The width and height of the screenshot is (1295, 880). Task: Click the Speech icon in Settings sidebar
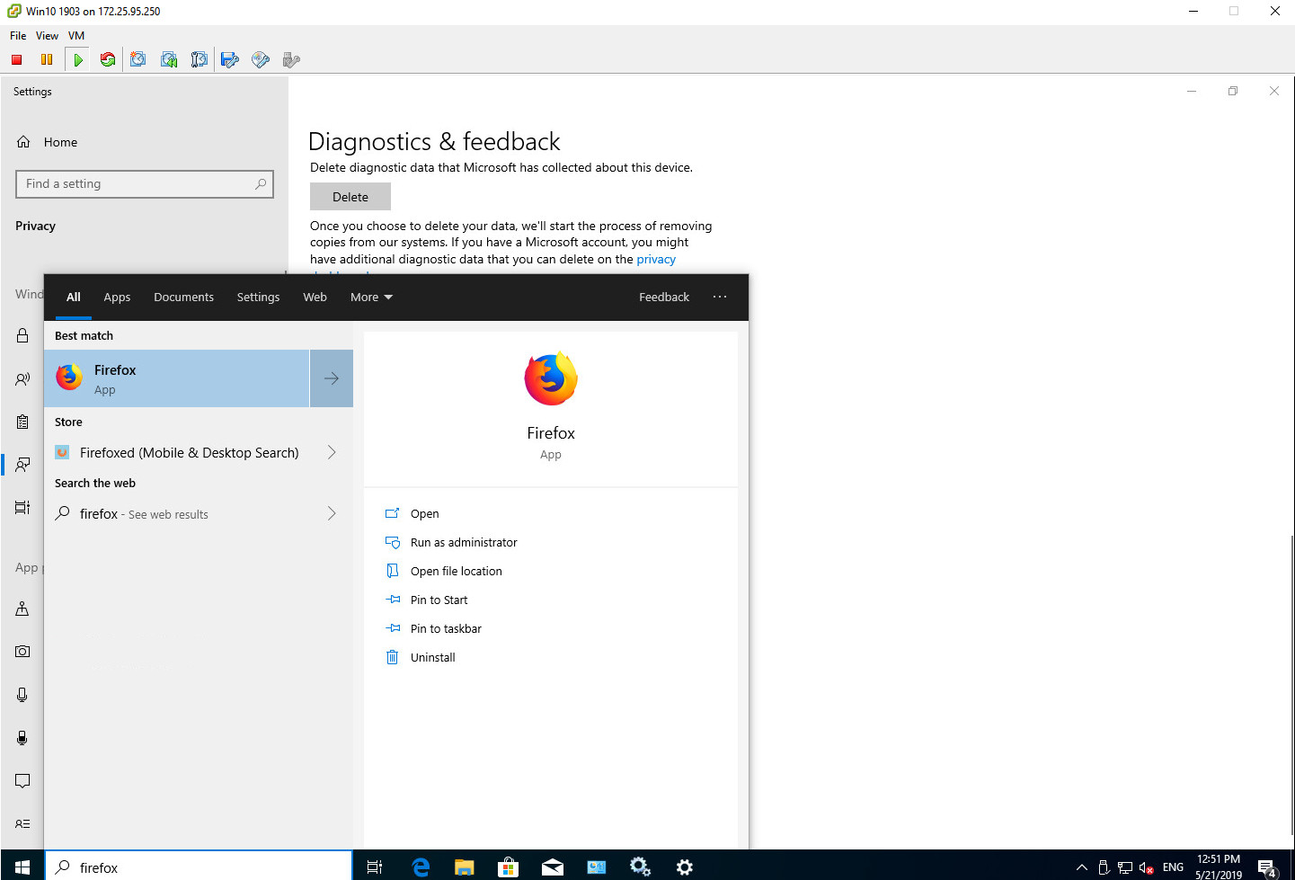[x=22, y=379]
